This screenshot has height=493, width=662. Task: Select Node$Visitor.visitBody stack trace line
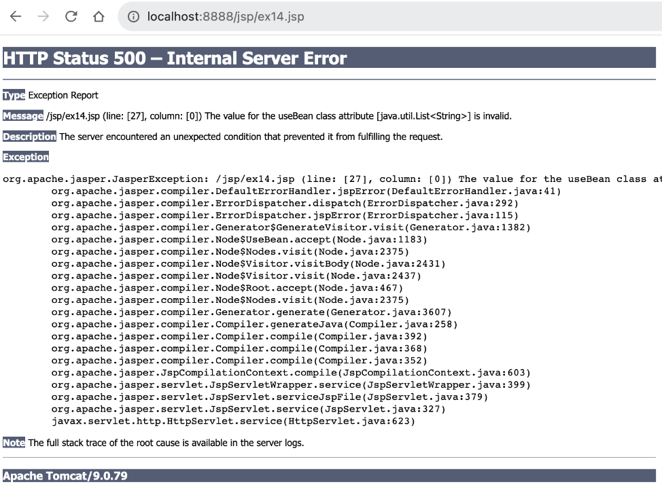249,263
